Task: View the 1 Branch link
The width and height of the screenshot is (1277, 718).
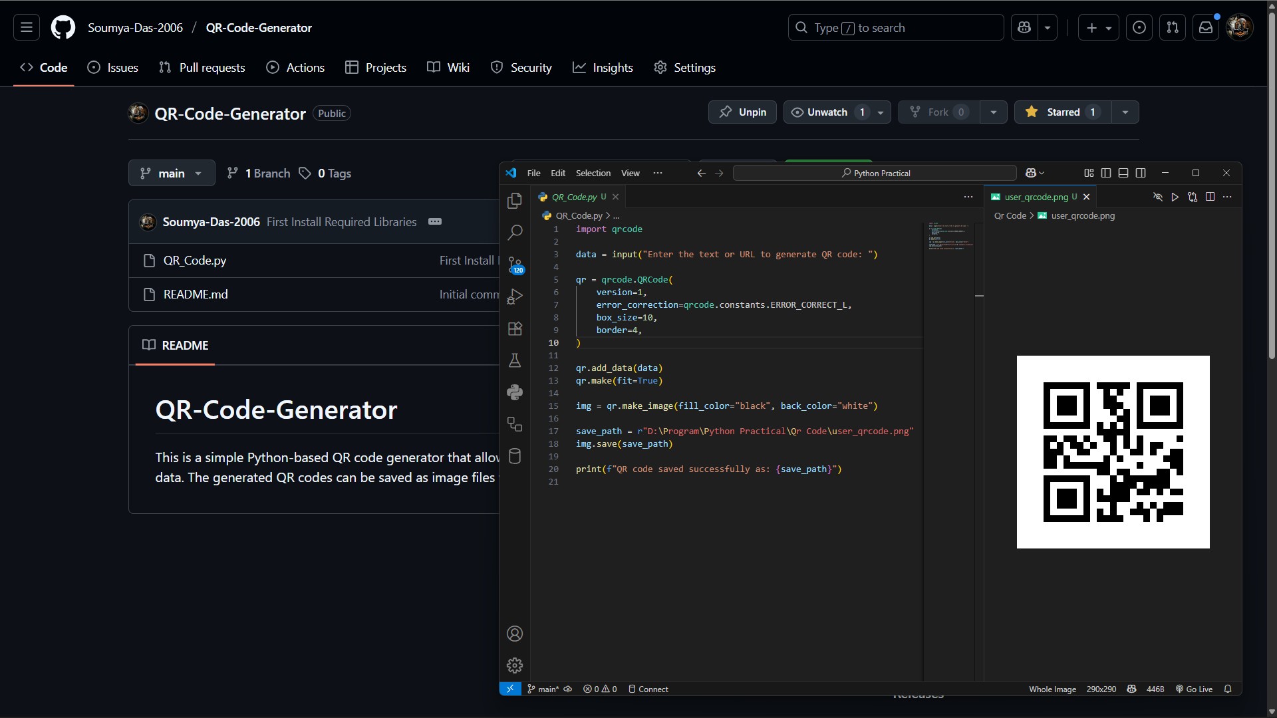Action: coord(259,173)
